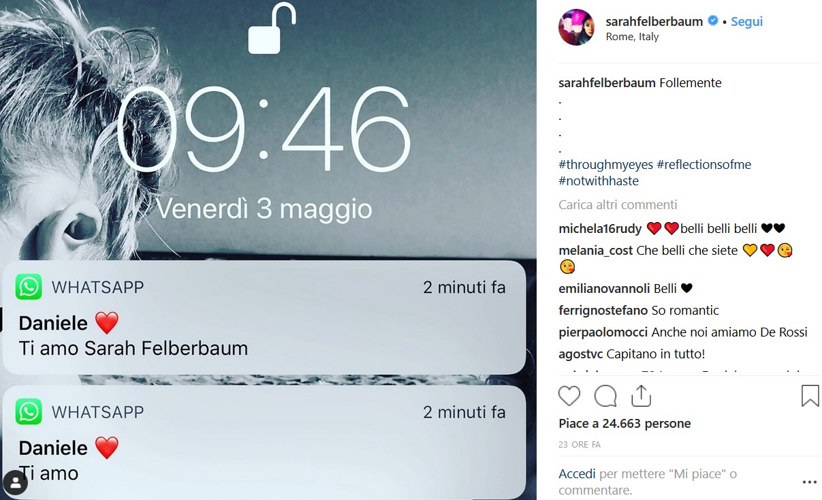Save the post with the bookmark icon
Screen dimensions: 822x500
(810, 396)
